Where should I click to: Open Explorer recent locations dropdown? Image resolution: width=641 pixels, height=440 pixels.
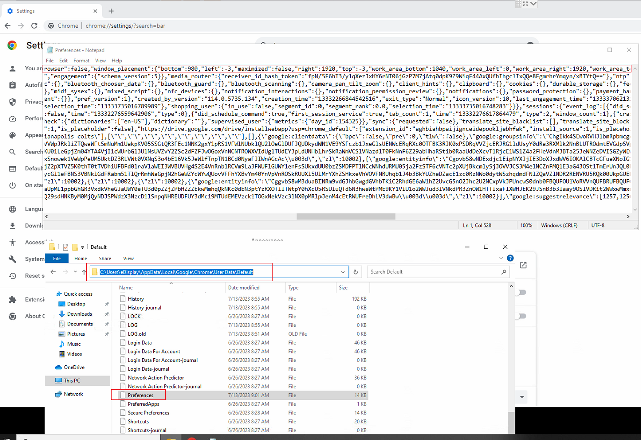pos(75,272)
